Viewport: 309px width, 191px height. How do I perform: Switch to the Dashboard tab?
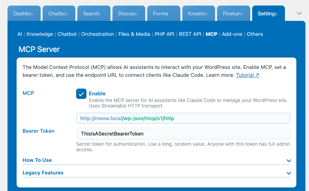(x=24, y=13)
